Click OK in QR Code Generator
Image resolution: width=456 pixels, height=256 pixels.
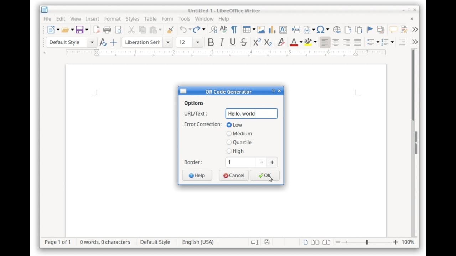(x=265, y=175)
